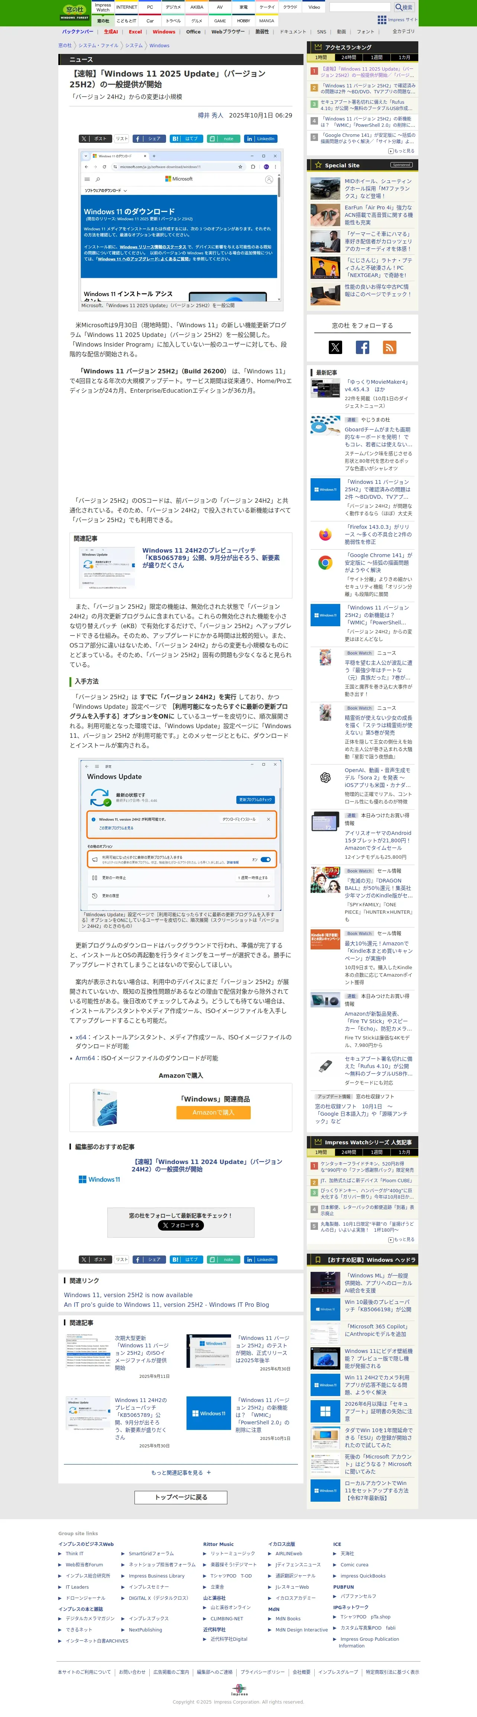Expand もっと見る under アクセスランキング
This screenshot has width=477, height=1717.
coord(402,151)
